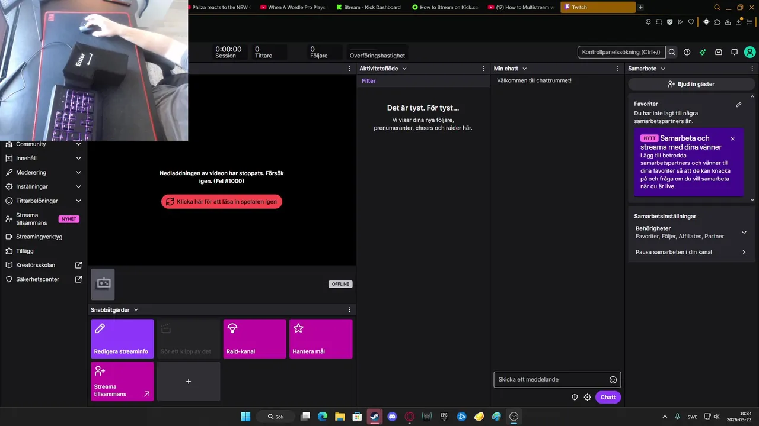Open the emoji picker in chat
Image resolution: width=759 pixels, height=426 pixels.
pyautogui.click(x=613, y=380)
